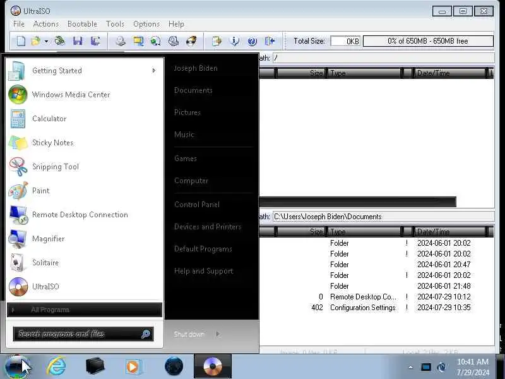505x379 pixels.
Task: Click the Start menu search magnifier icon
Action: tap(146, 334)
